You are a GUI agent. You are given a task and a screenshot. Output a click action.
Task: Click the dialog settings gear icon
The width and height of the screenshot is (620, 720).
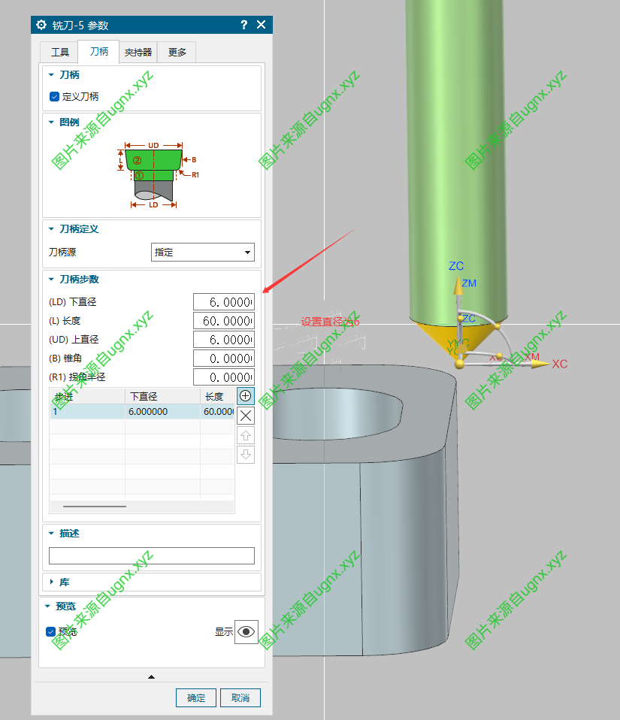pyautogui.click(x=41, y=25)
